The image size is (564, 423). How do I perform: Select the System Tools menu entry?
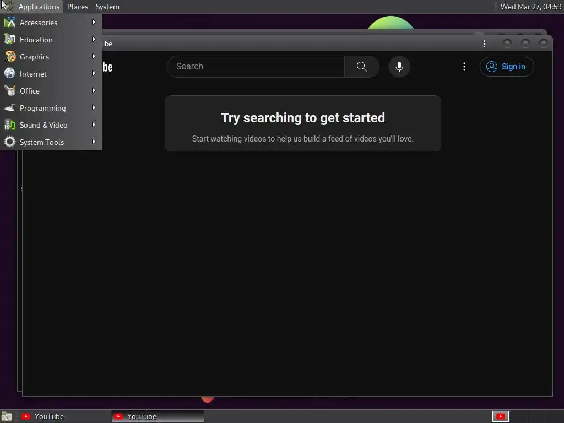click(51, 142)
